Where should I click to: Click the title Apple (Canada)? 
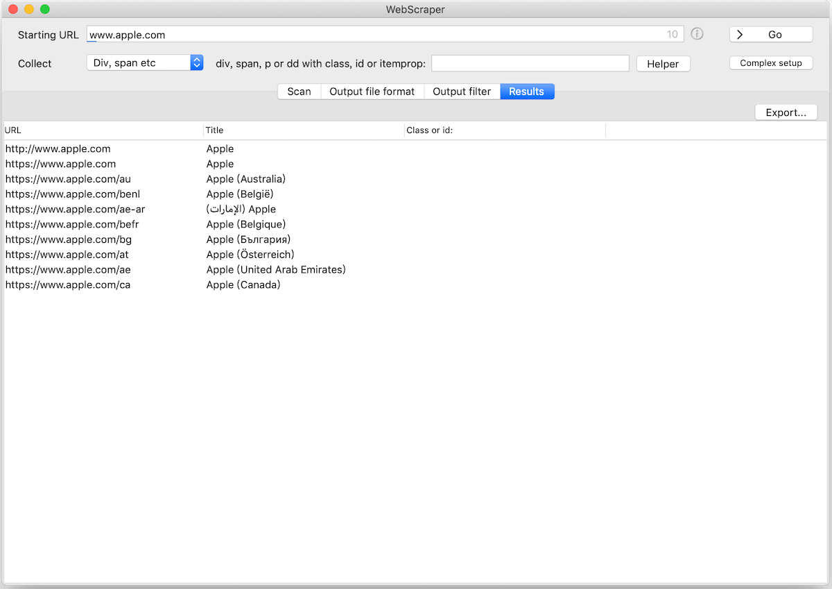[243, 284]
